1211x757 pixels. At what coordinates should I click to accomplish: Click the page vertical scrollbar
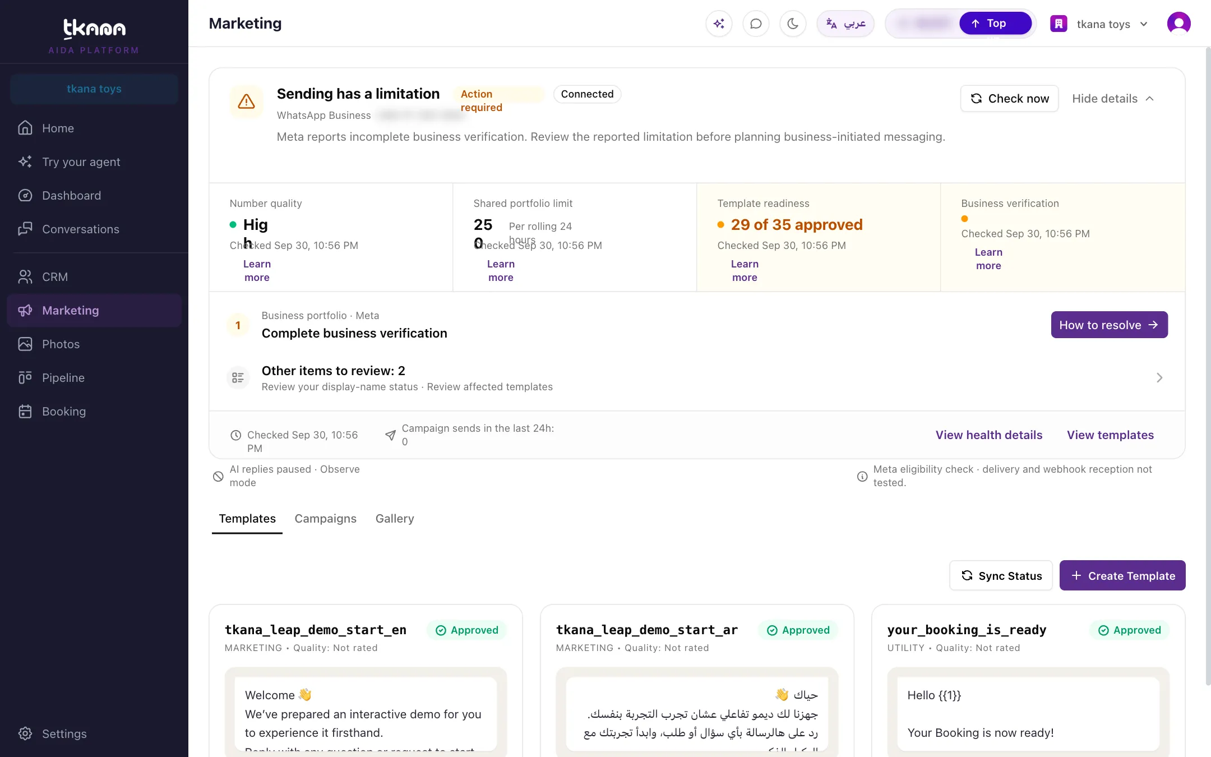[x=1208, y=366]
